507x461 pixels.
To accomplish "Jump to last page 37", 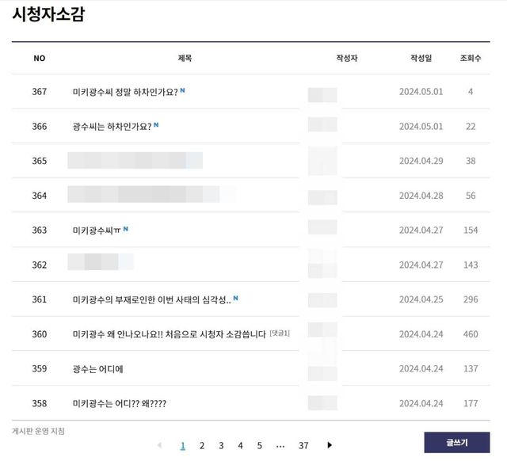I will pyautogui.click(x=303, y=445).
